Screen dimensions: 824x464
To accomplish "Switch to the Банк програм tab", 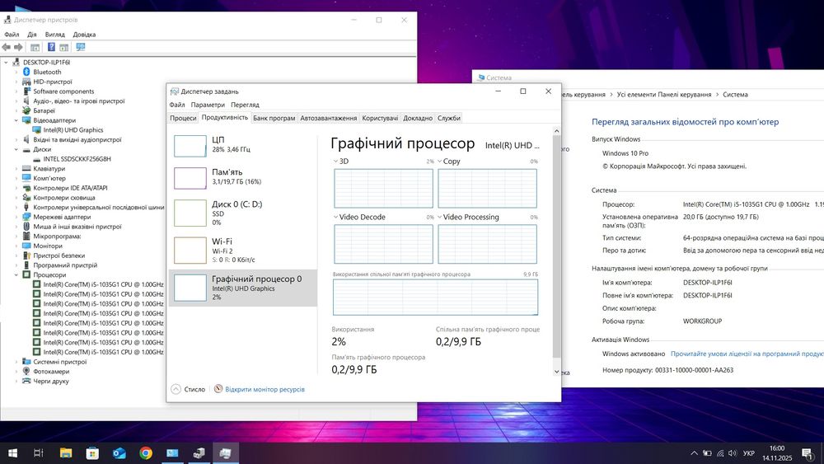I will [x=274, y=118].
